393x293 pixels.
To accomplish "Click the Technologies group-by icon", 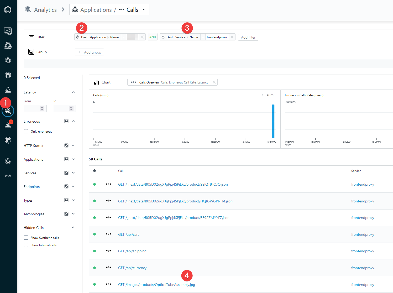I will click(66, 214).
